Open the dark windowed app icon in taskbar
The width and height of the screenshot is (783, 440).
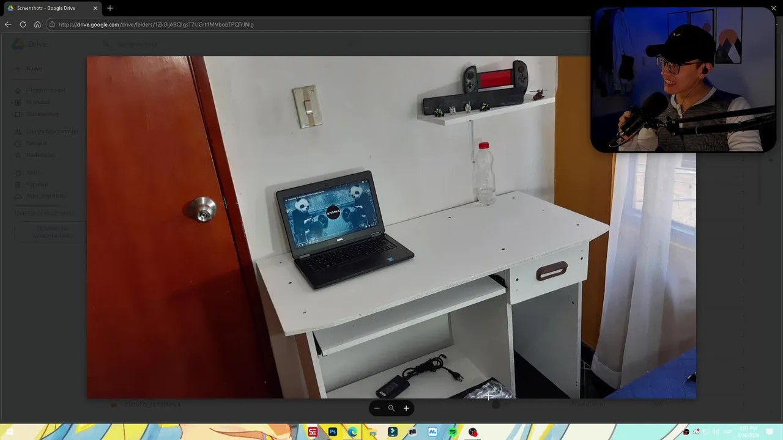(x=412, y=432)
